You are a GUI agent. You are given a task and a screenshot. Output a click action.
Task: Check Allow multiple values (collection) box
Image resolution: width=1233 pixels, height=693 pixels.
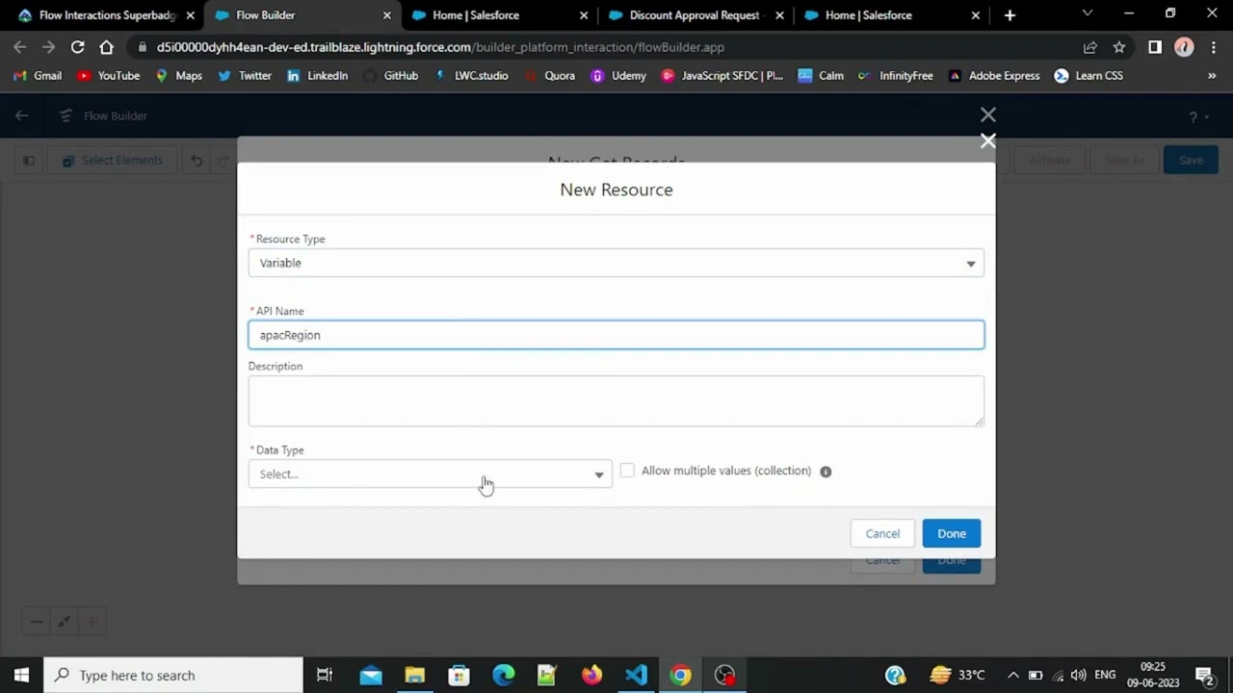pyautogui.click(x=627, y=470)
